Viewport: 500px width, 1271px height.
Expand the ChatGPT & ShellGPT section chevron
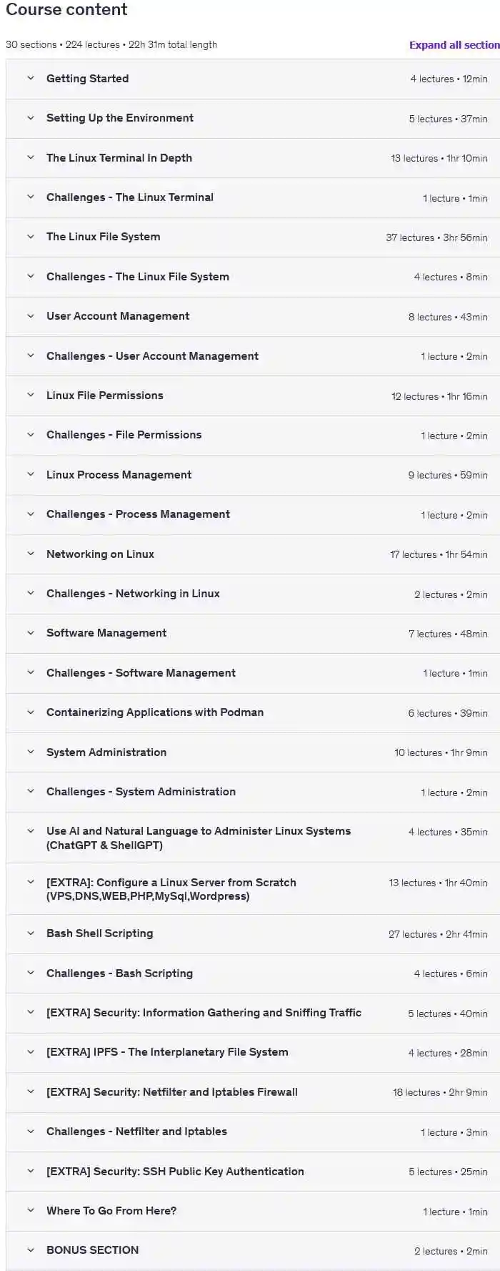point(31,831)
